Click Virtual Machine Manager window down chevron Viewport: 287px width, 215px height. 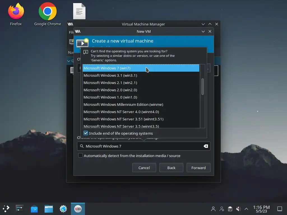pos(203,24)
